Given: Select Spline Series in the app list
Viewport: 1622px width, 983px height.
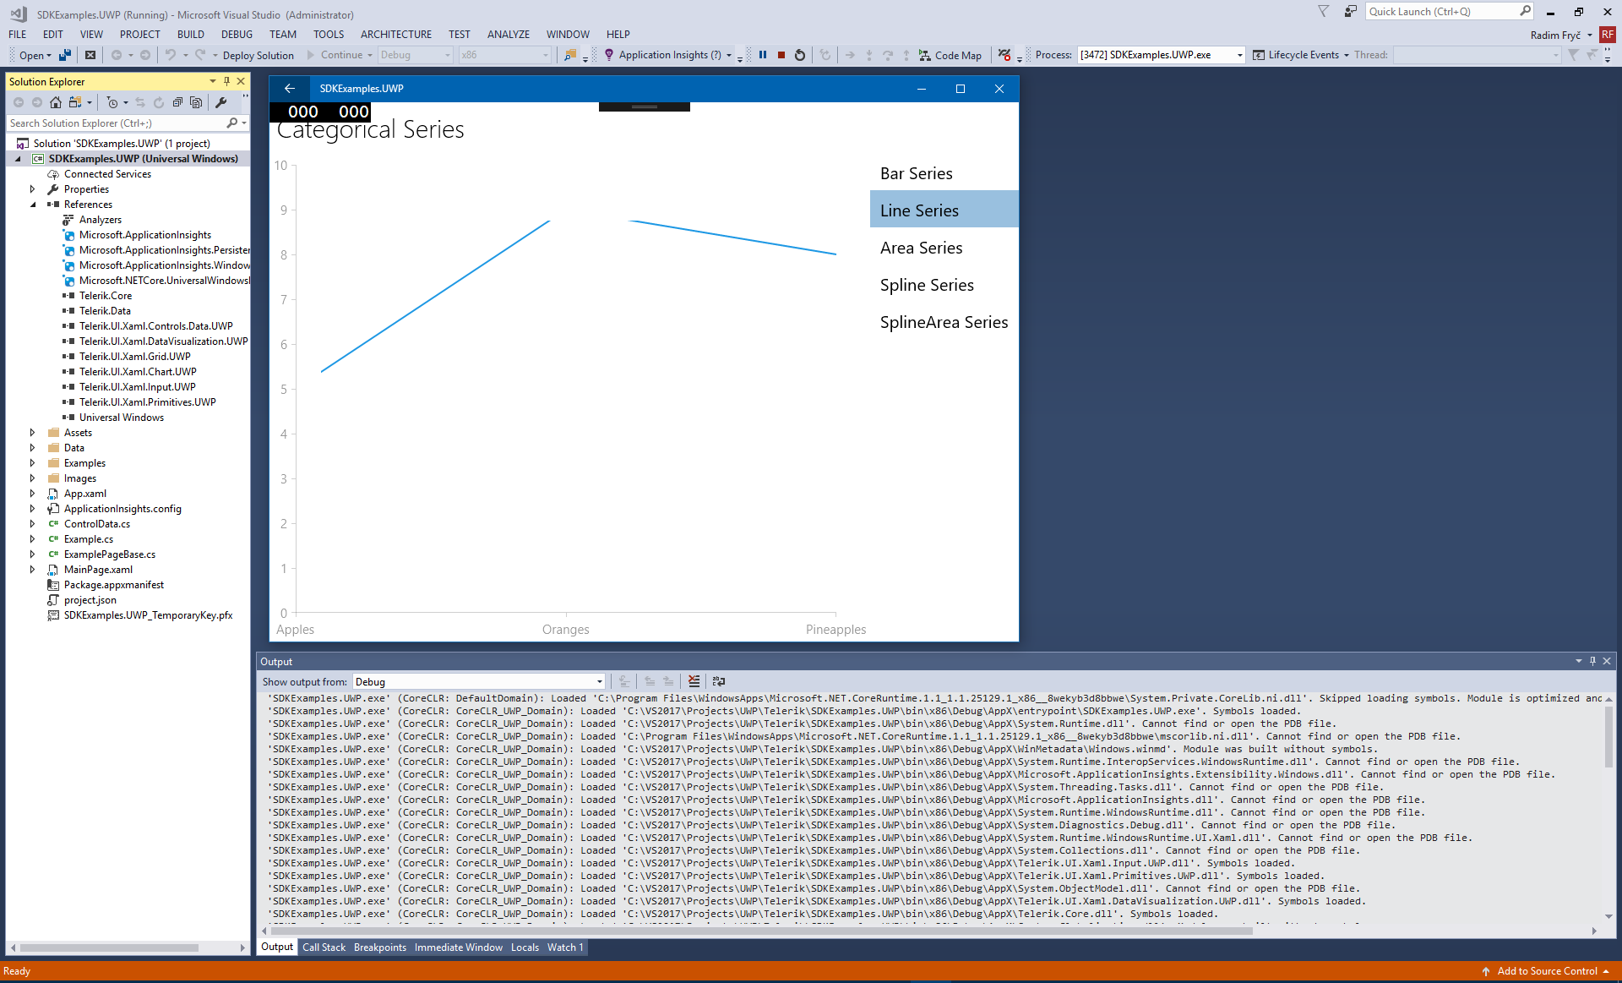Looking at the screenshot, I should pyautogui.click(x=927, y=285).
